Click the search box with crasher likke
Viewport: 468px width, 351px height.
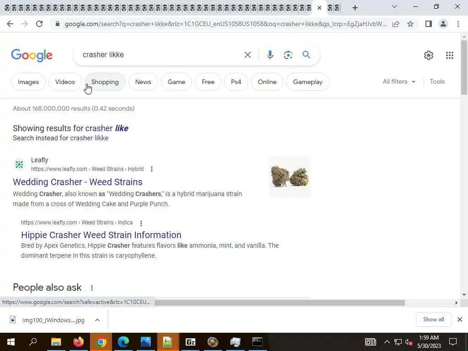161,55
